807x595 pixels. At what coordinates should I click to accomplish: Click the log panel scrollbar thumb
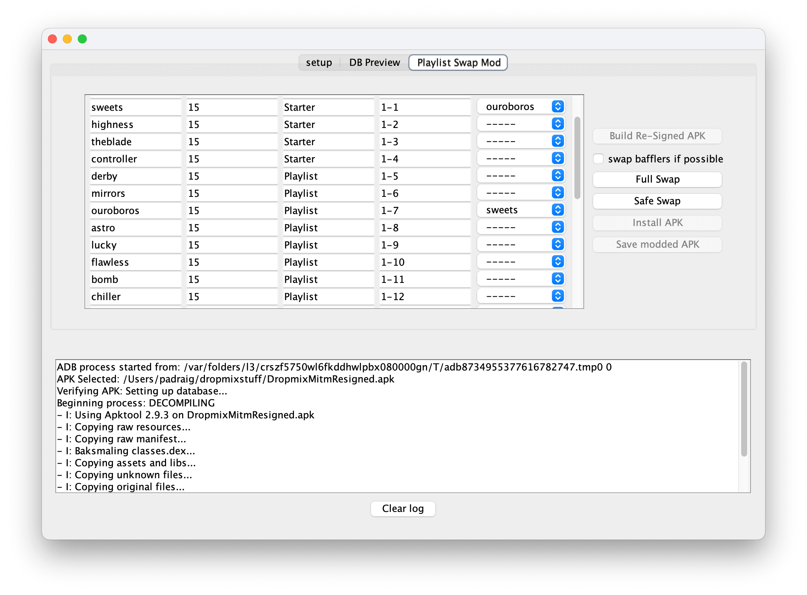click(x=744, y=409)
